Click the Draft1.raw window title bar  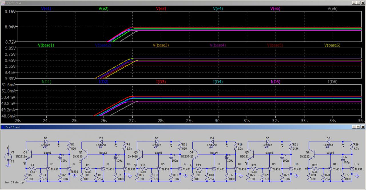tap(183, 3)
